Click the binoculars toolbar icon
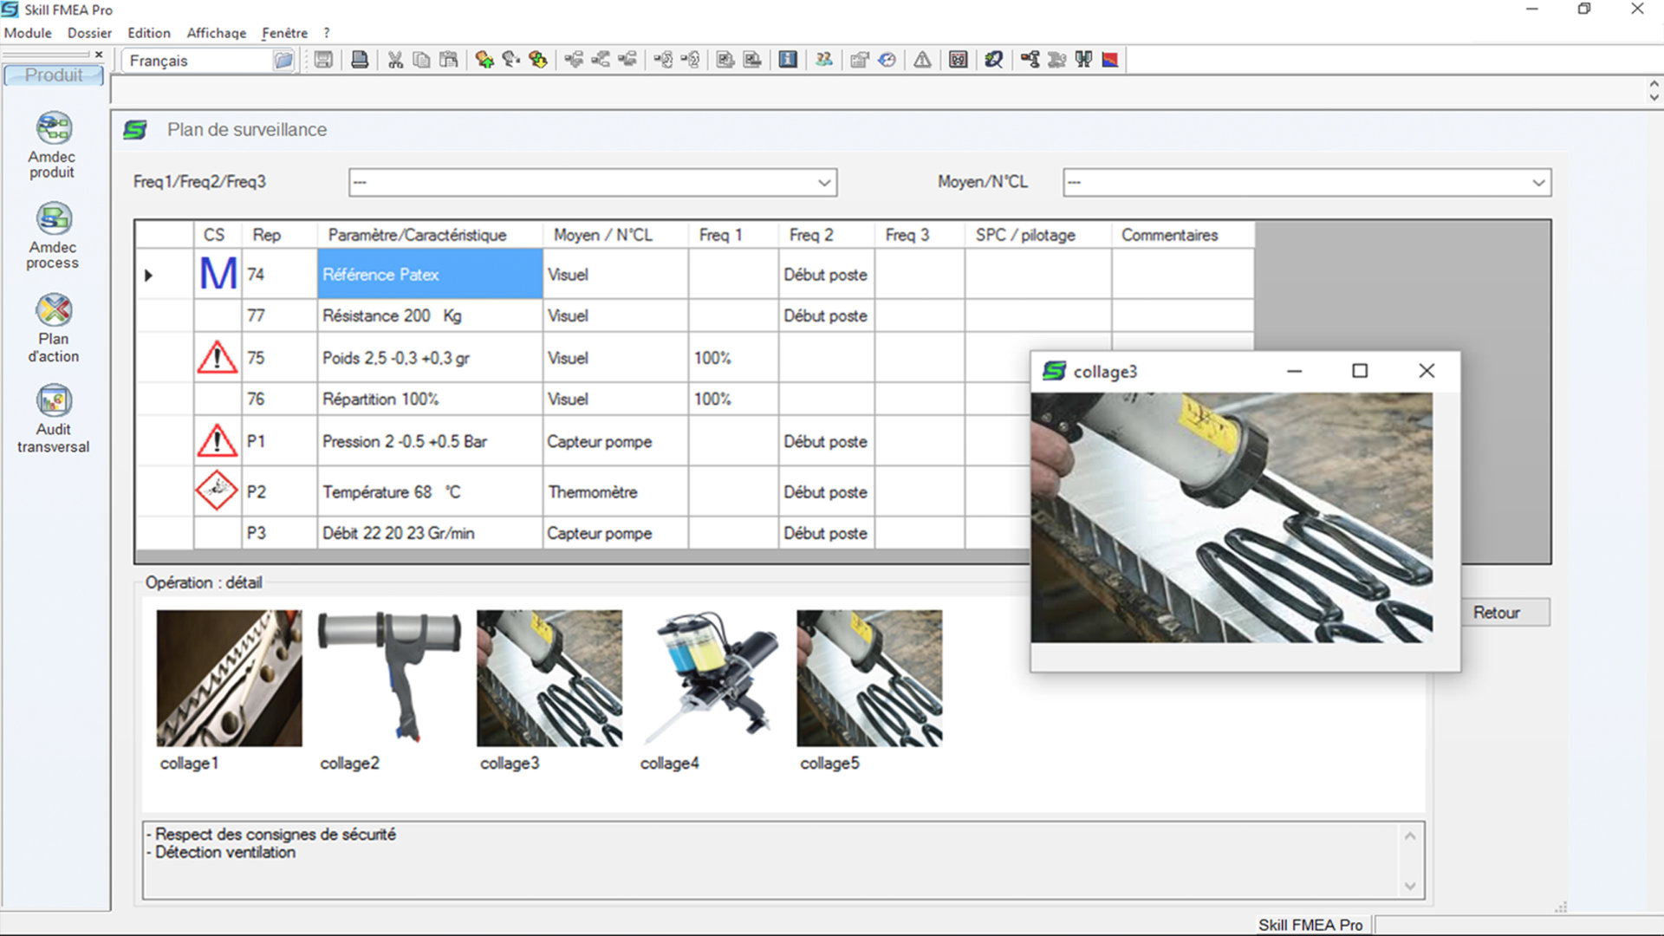 point(1083,60)
